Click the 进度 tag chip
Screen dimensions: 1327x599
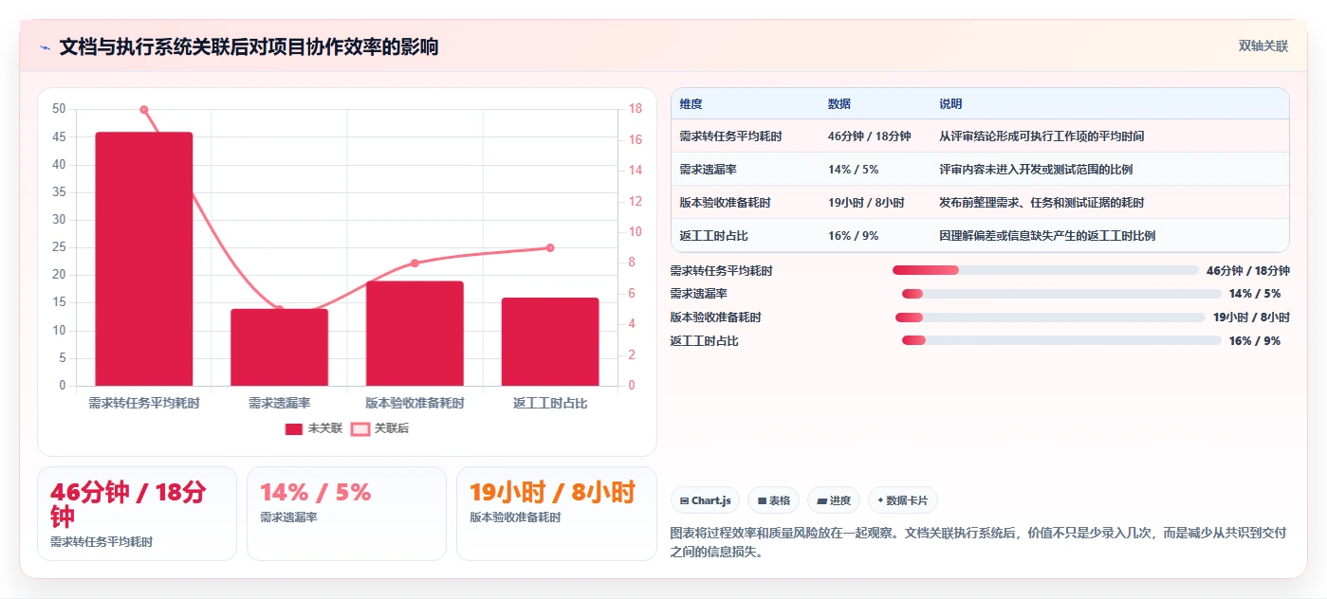click(834, 500)
